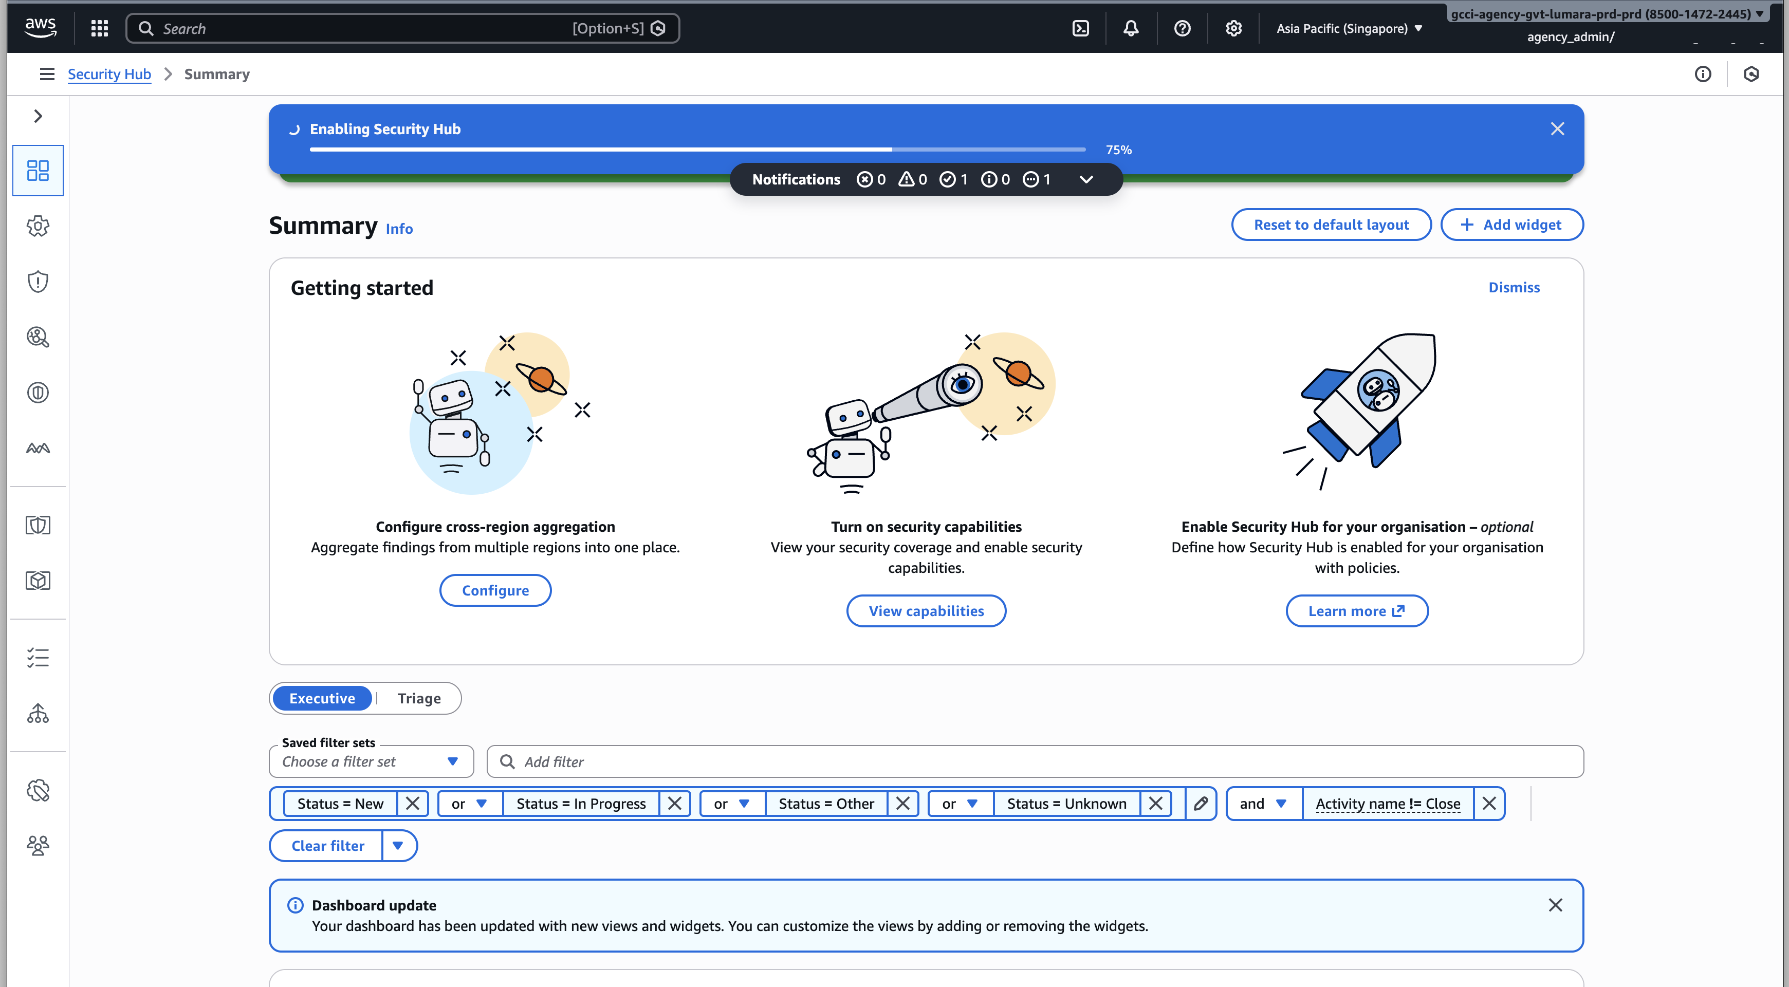Open the CloudShell terminal icon
The image size is (1789, 987).
(1081, 28)
